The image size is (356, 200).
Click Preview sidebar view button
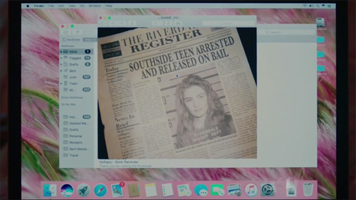103,23
